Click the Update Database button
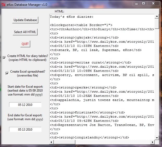The image size is (162, 147). [x=25, y=20]
